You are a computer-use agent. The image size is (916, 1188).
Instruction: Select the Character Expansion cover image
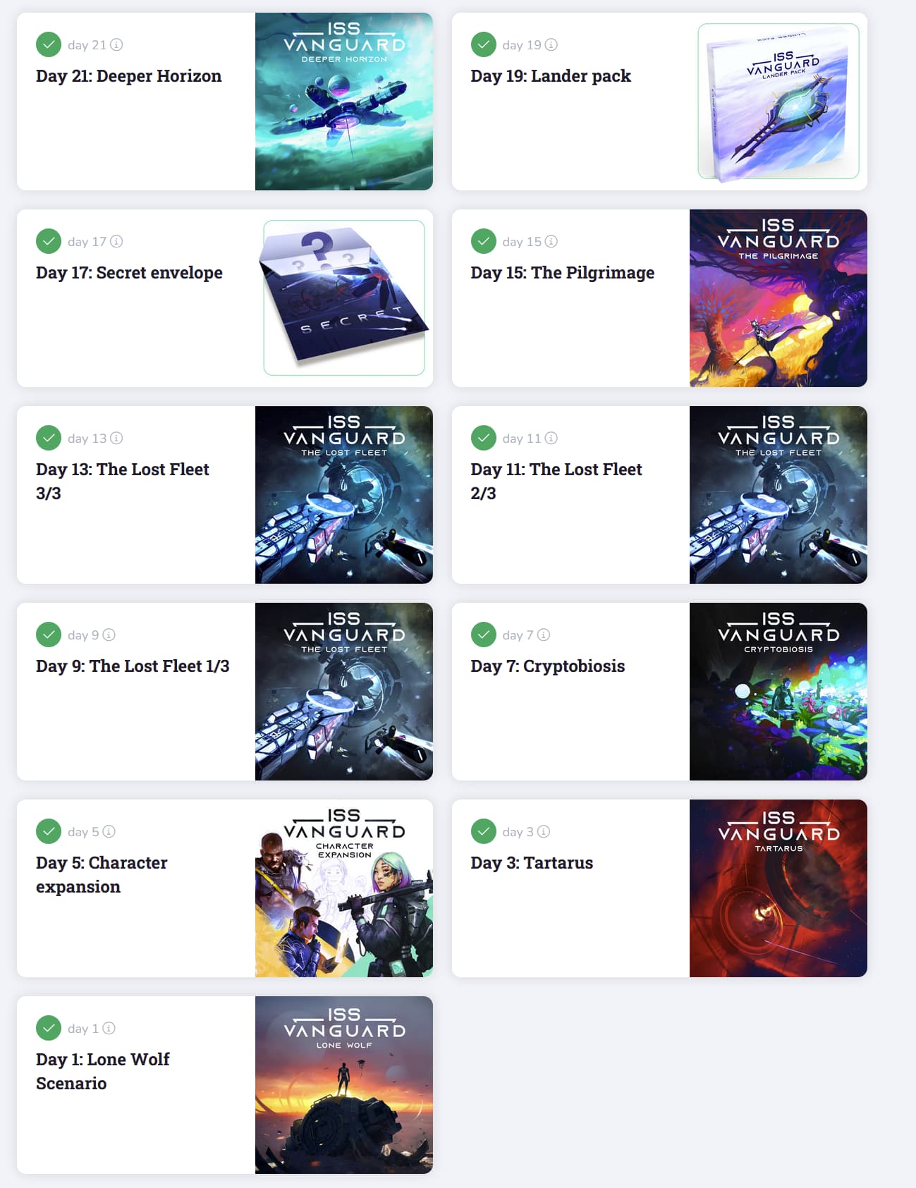pyautogui.click(x=344, y=888)
